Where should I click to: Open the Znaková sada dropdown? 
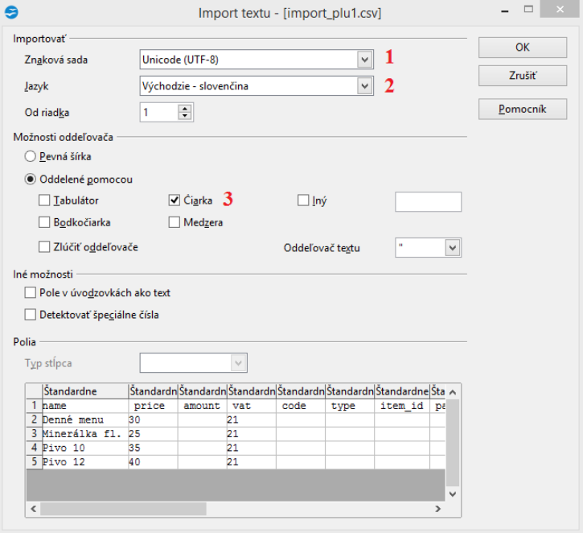[x=364, y=59]
